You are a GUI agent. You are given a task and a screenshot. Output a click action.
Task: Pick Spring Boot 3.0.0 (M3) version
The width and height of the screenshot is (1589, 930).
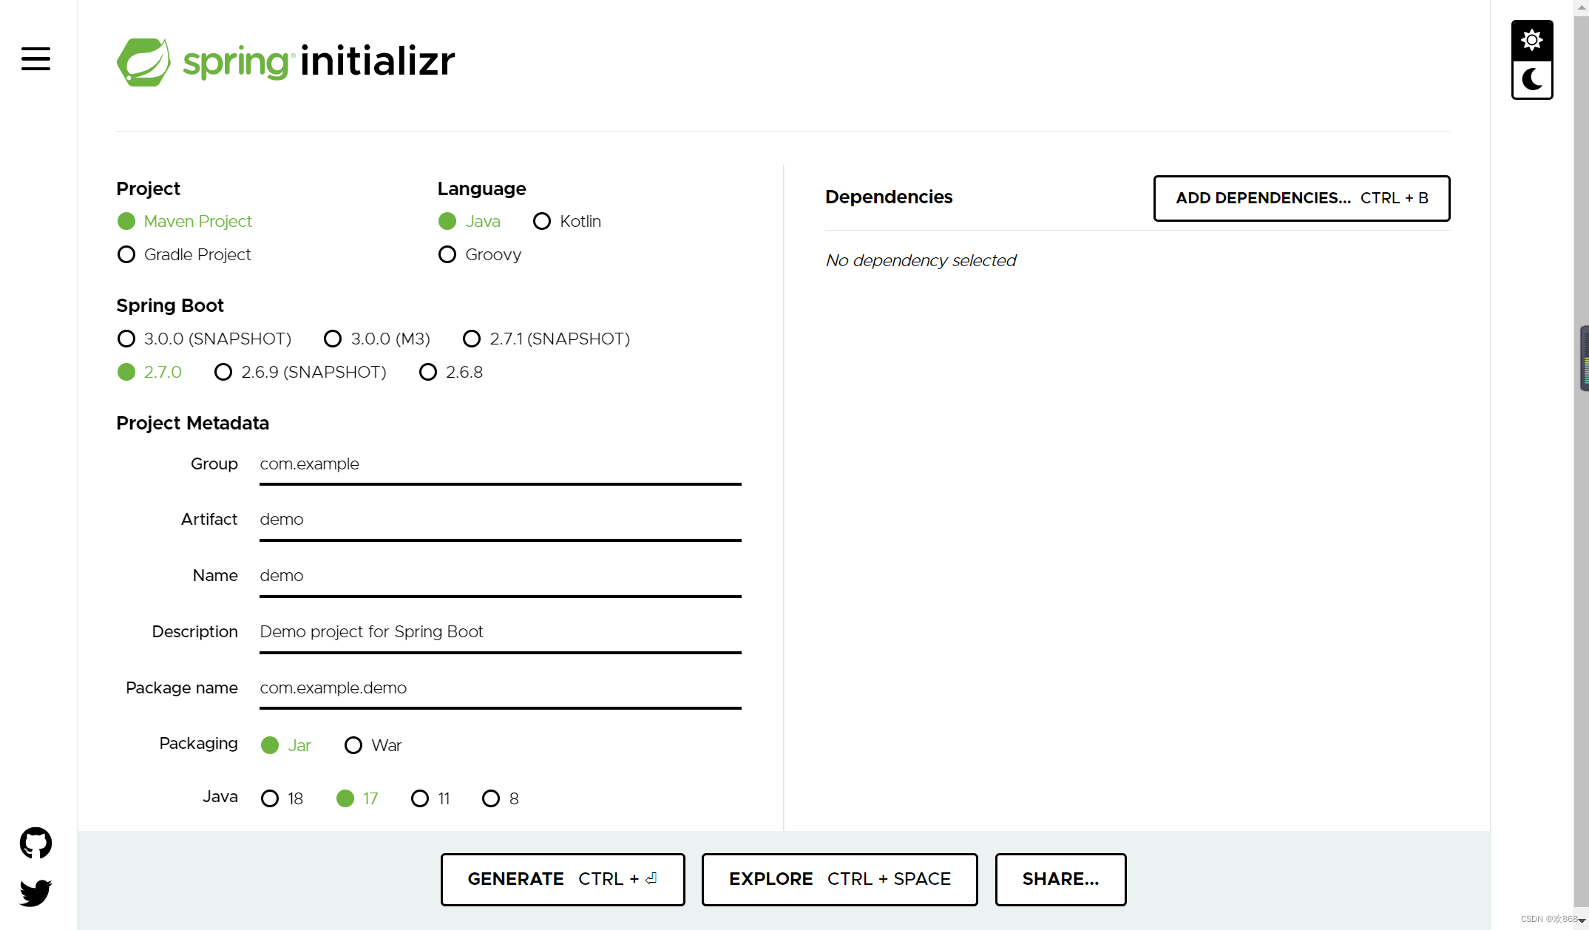click(333, 339)
